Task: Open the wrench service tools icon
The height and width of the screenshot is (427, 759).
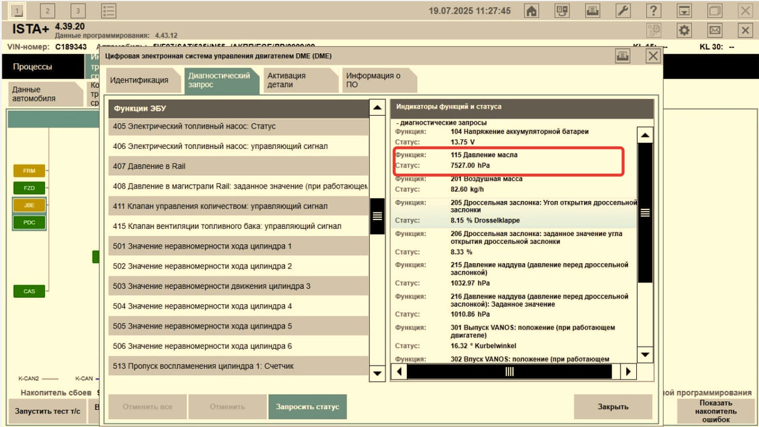Action: 623,11
